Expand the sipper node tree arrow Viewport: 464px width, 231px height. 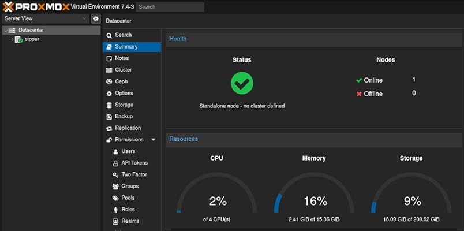click(x=12, y=39)
